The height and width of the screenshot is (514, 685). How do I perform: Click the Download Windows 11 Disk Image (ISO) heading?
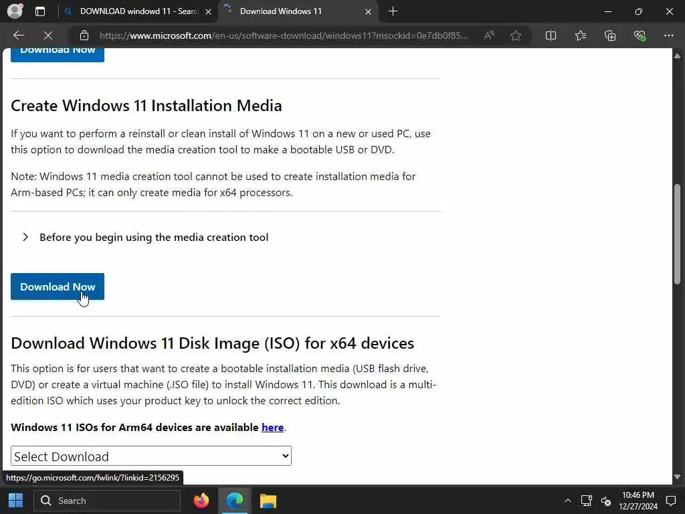point(212,343)
